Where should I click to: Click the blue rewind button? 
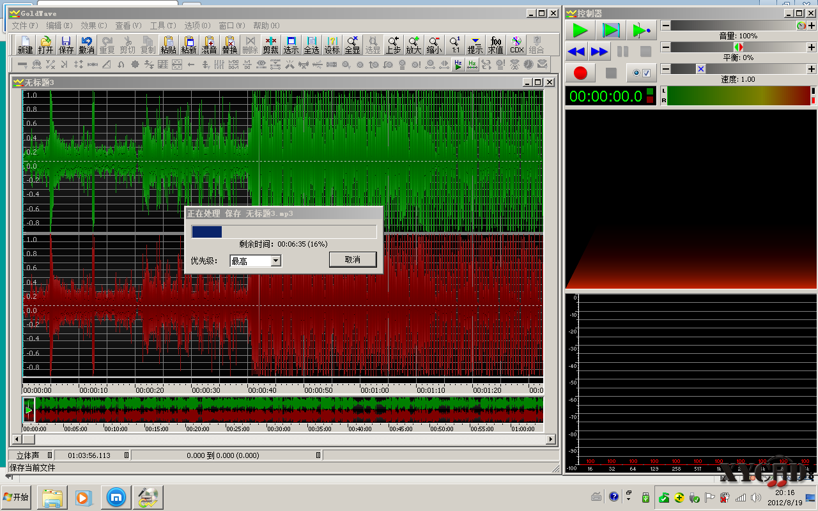tap(576, 51)
